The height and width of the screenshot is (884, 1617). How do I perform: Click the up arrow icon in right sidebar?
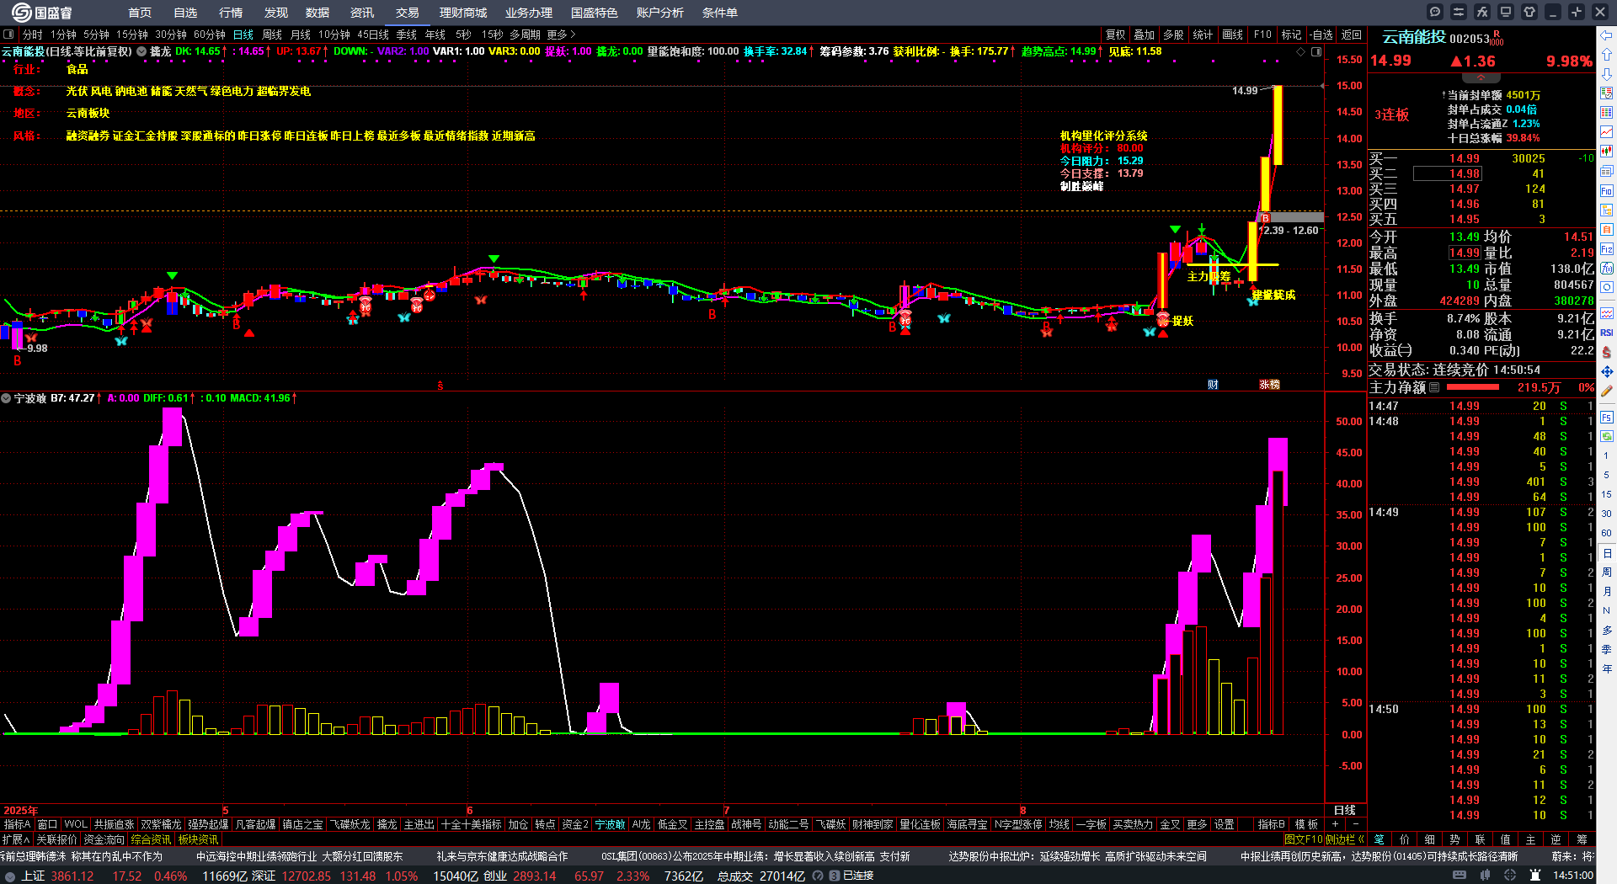(x=1607, y=55)
